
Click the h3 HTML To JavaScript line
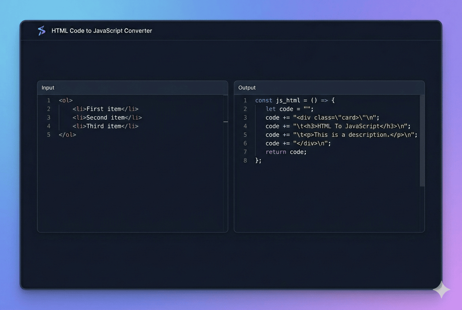338,126
